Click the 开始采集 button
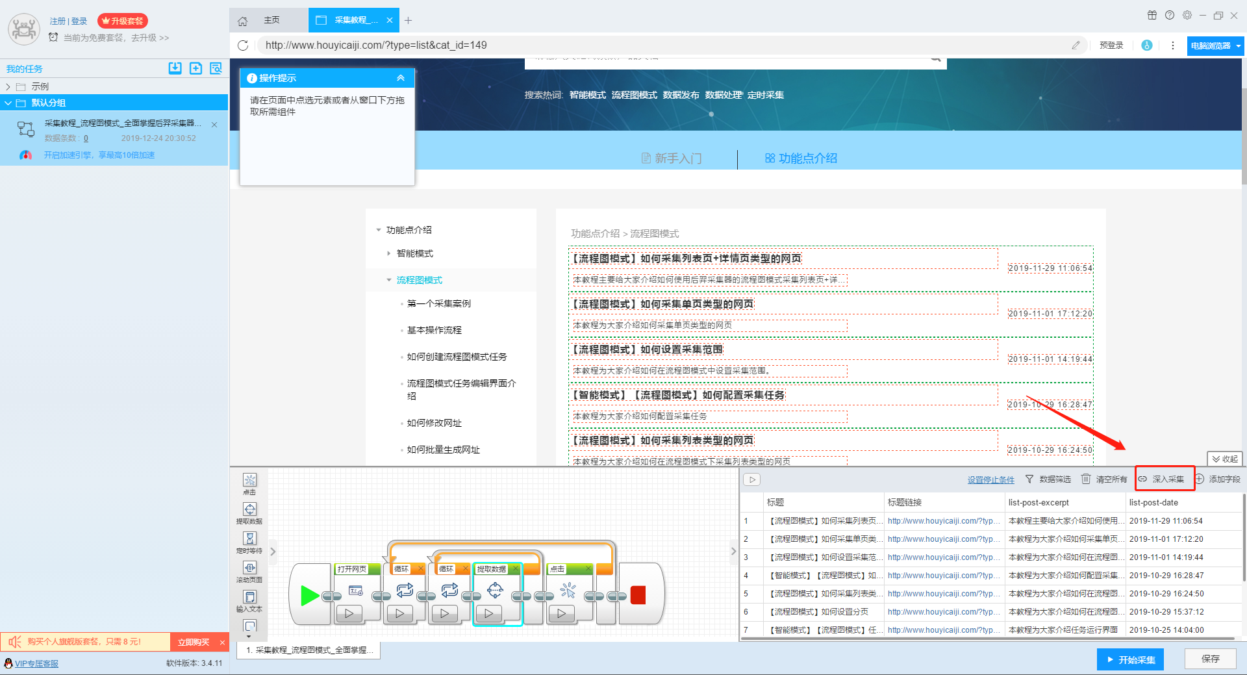Image resolution: width=1247 pixels, height=675 pixels. tap(1130, 659)
